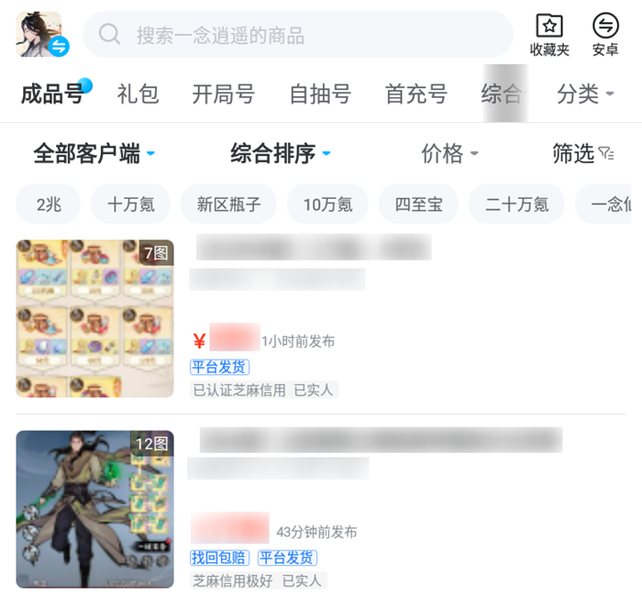The height and width of the screenshot is (599, 642).
Task: Select the 新区瓶子 tag chip
Action: [x=228, y=204]
